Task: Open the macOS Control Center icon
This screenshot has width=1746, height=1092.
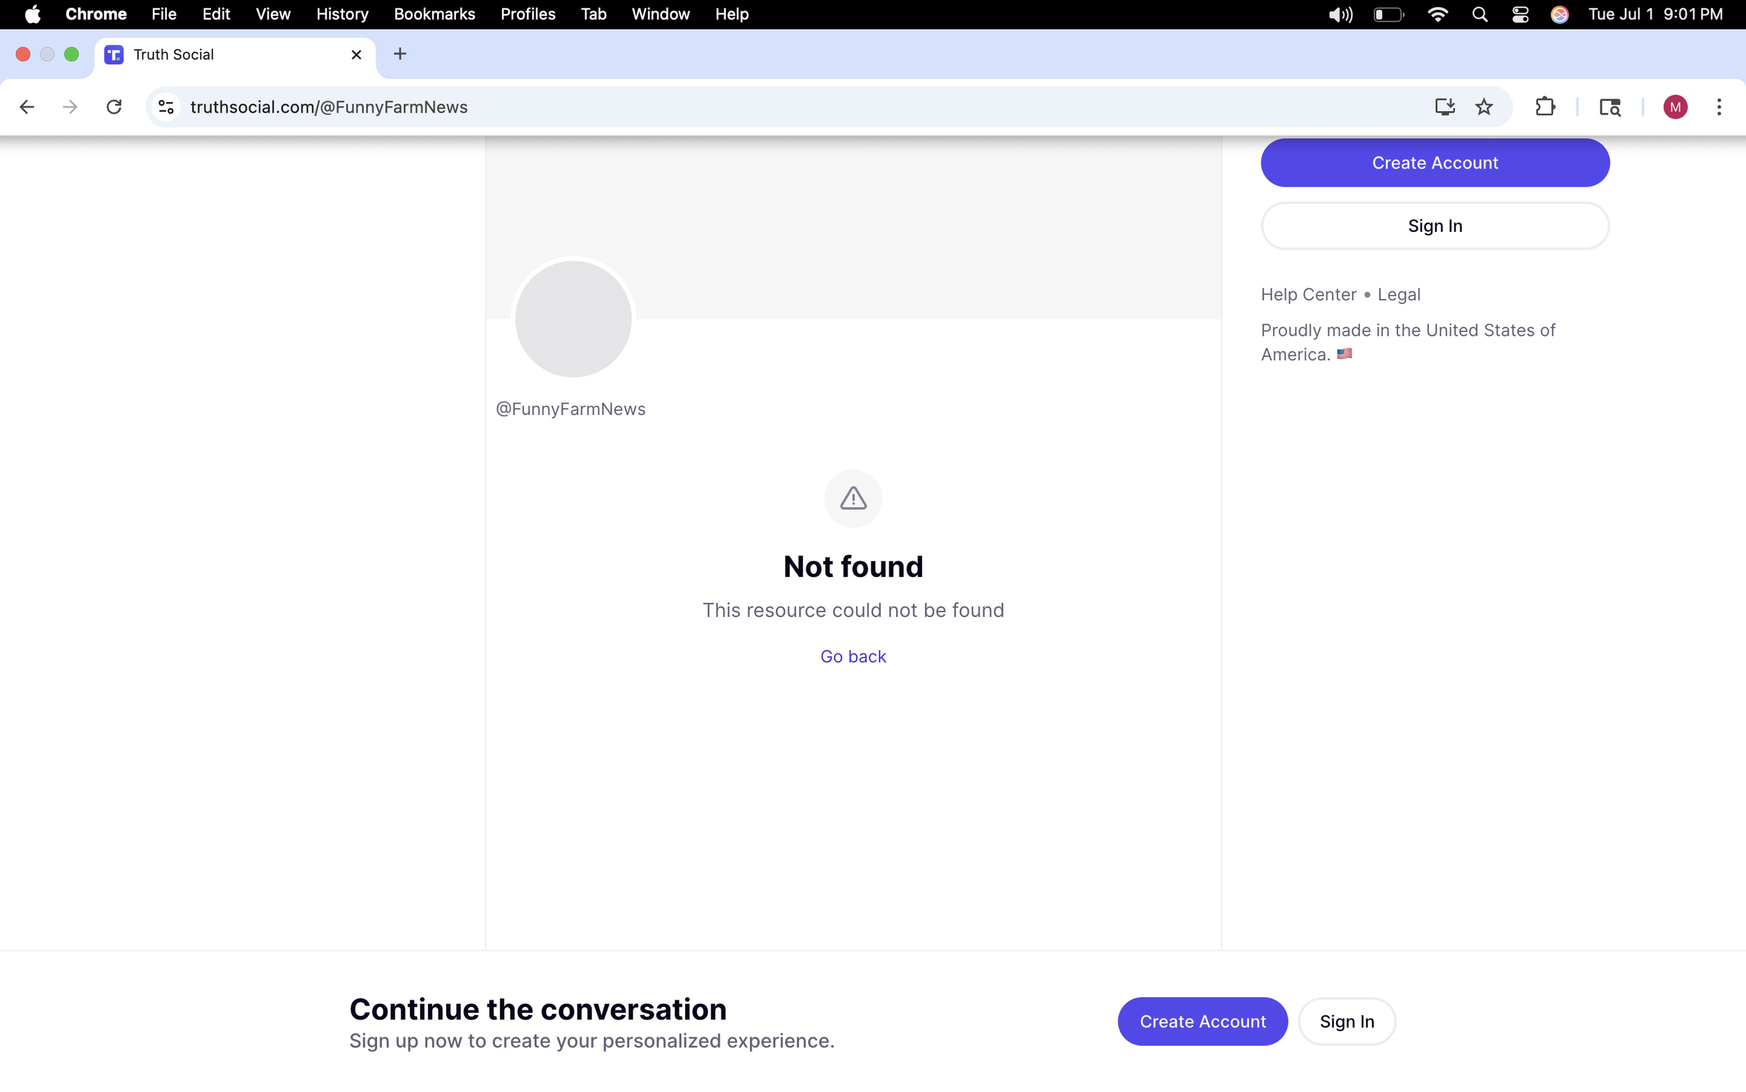Action: click(x=1520, y=15)
